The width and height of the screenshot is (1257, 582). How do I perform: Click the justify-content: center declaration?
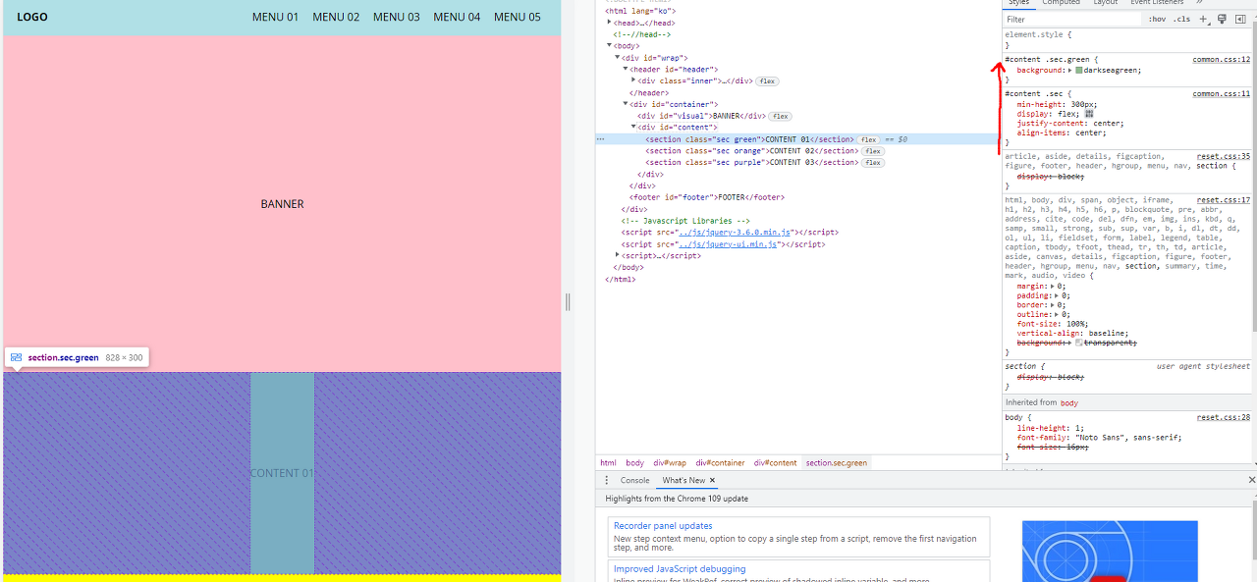[1070, 123]
